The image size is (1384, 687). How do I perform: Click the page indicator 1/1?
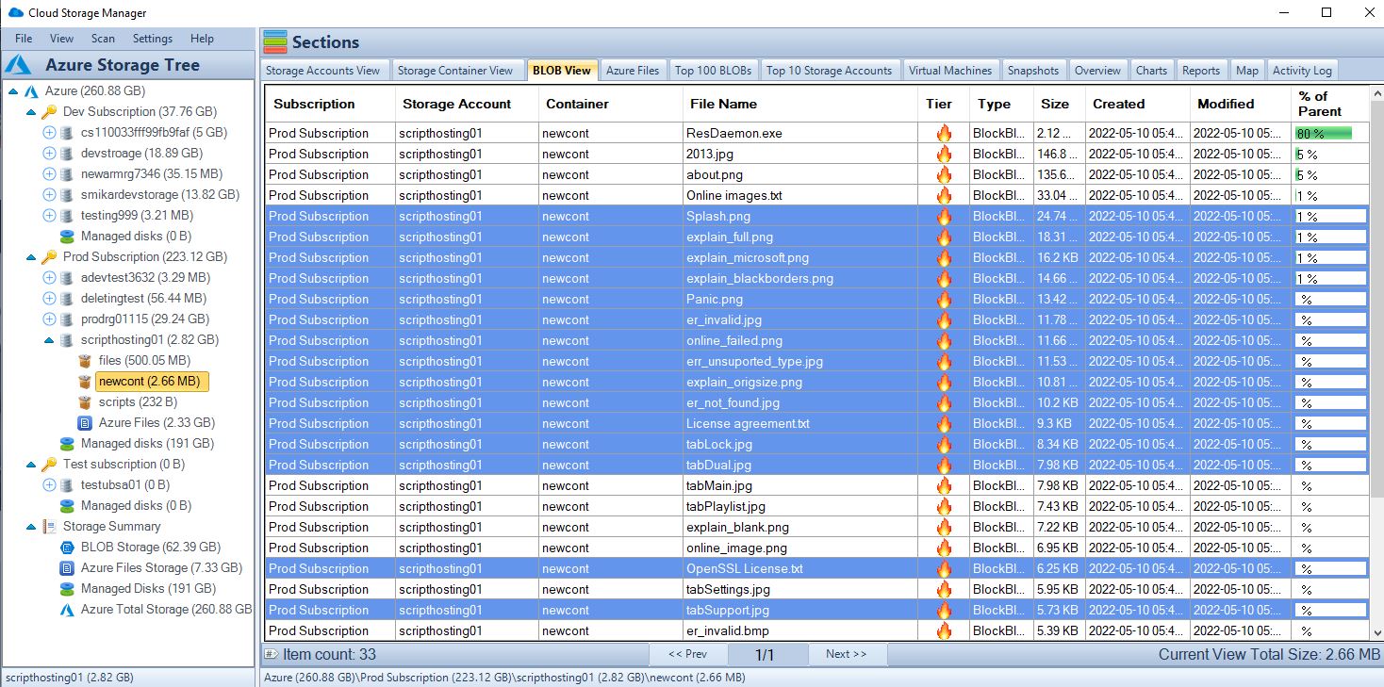coord(766,654)
